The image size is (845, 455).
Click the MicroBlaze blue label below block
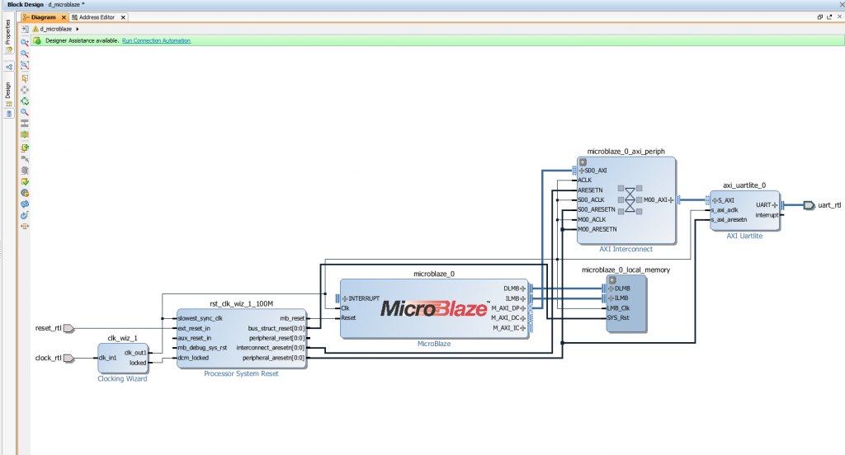click(434, 344)
